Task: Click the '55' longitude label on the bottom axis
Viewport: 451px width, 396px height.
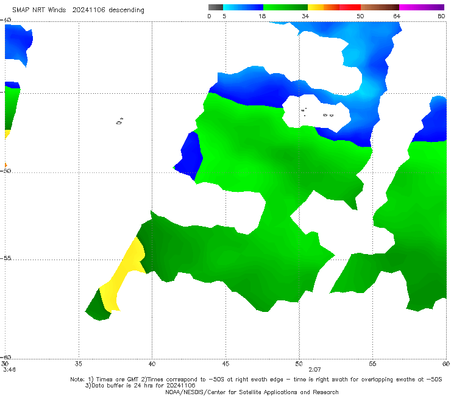Action: pos(372,364)
